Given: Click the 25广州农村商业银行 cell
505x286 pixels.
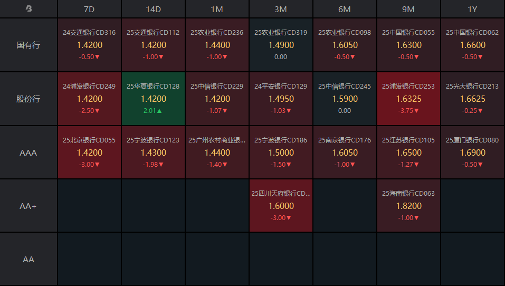Looking at the screenshot, I should point(217,152).
